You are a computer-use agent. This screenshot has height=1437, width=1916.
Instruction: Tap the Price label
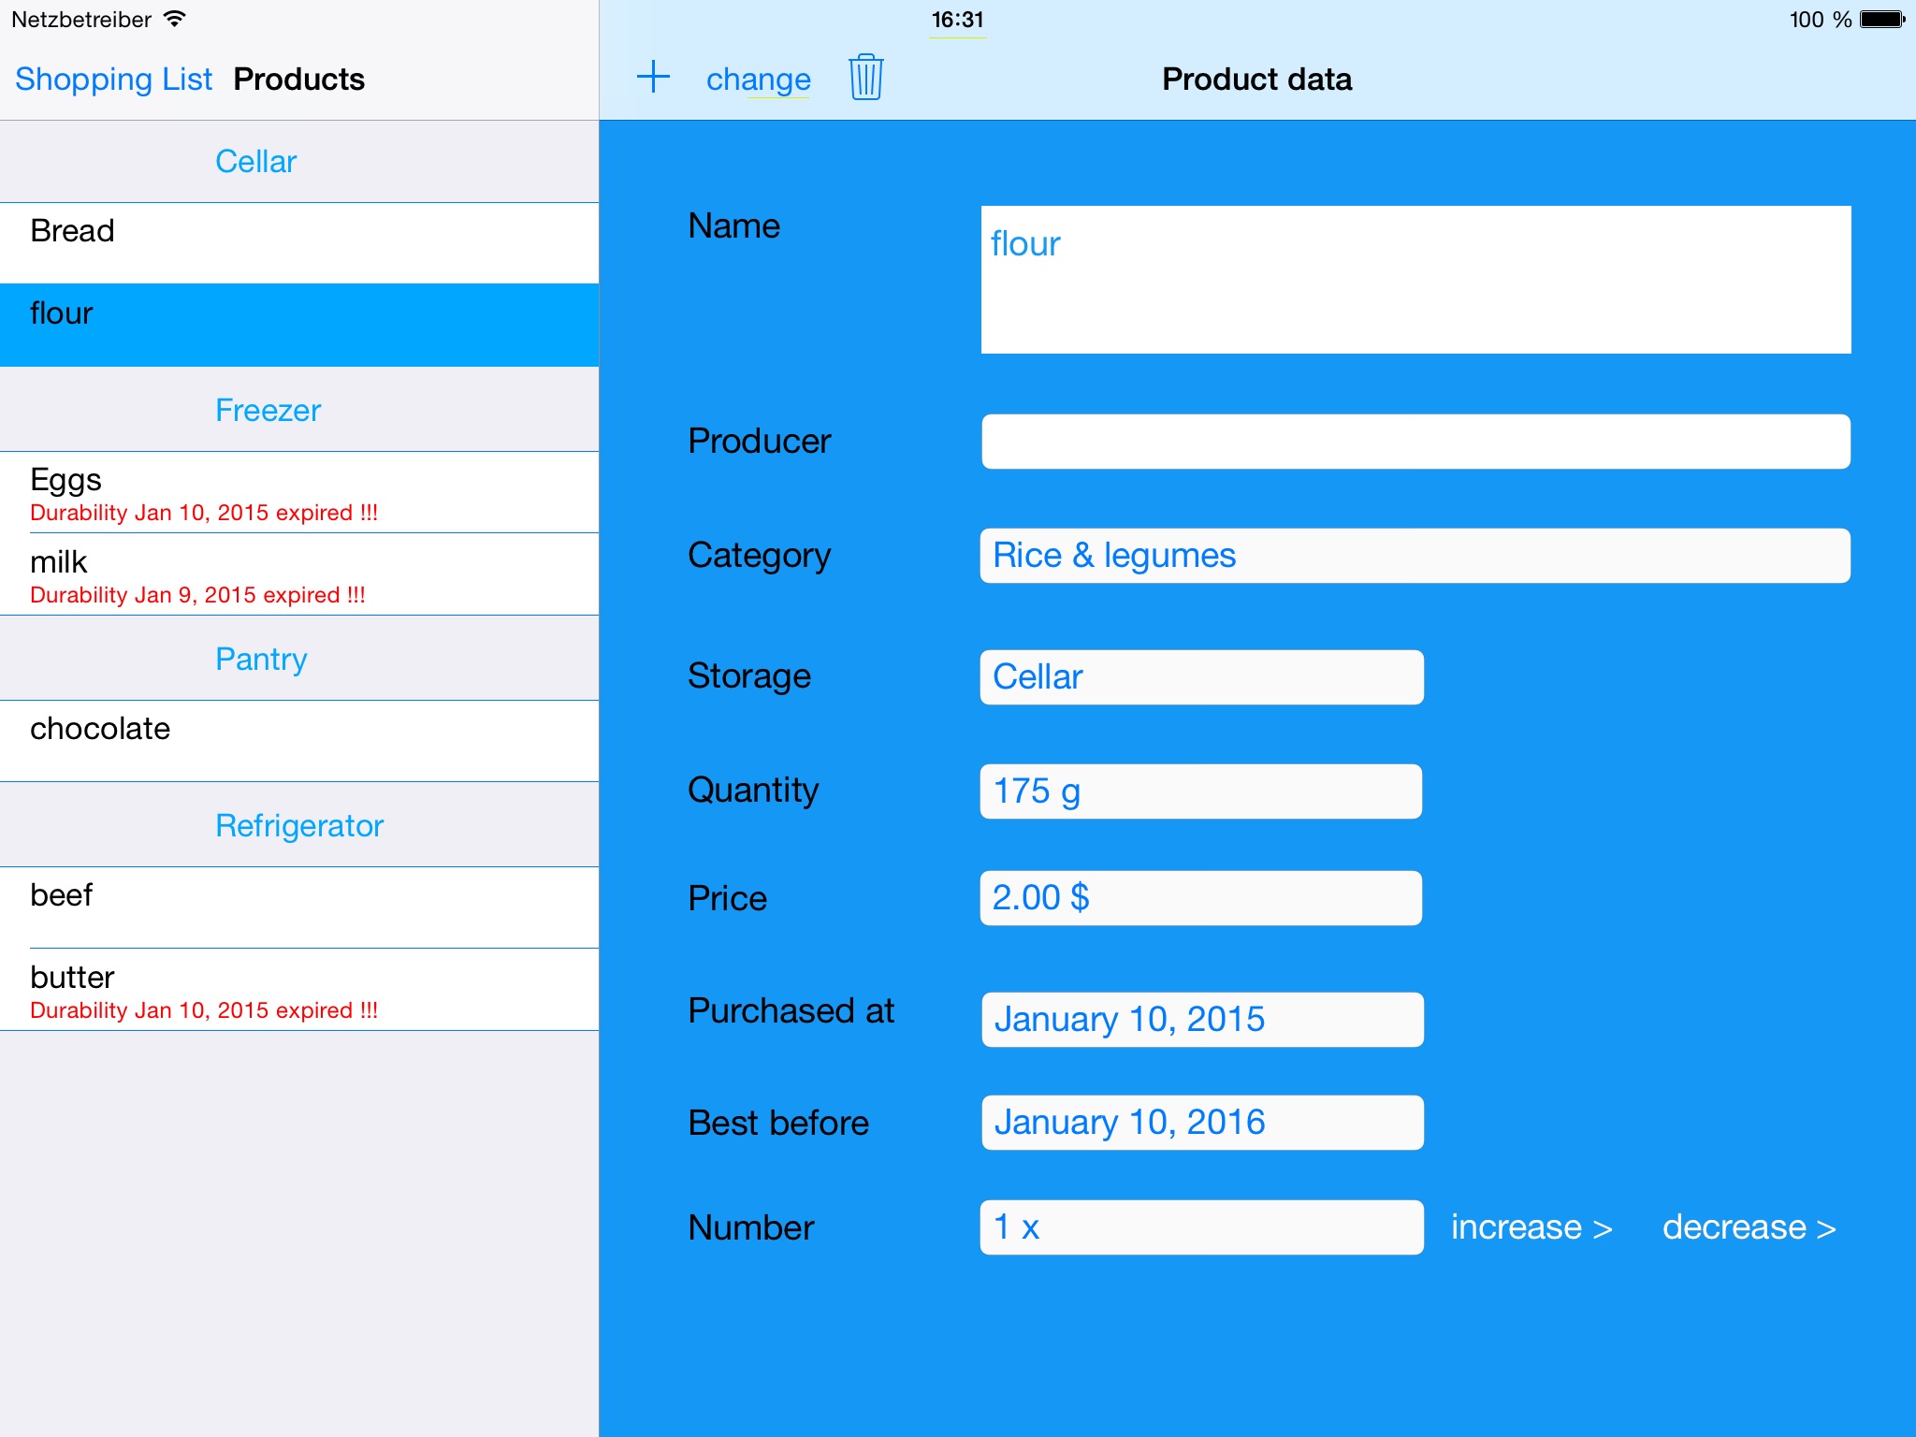coord(727,898)
